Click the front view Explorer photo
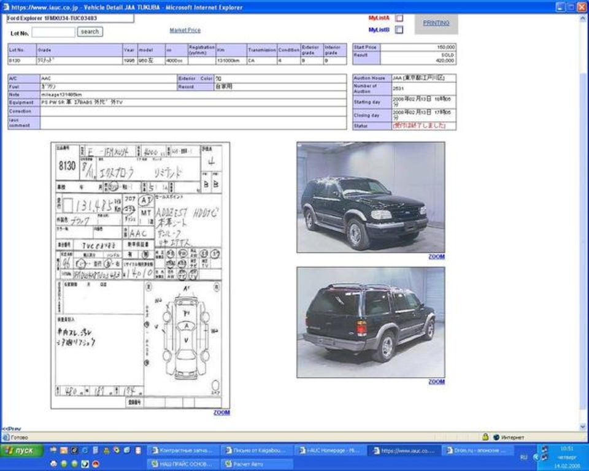 pos(371,197)
